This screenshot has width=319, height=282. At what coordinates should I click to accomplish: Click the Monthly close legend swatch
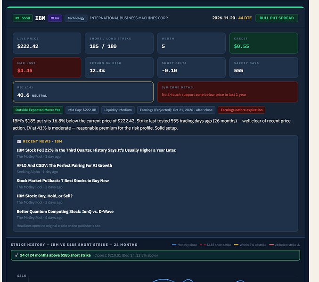coord(174,245)
